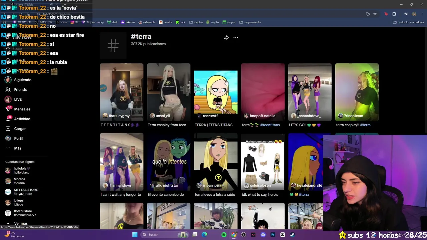Go to the LIVE section

[x=14, y=99]
